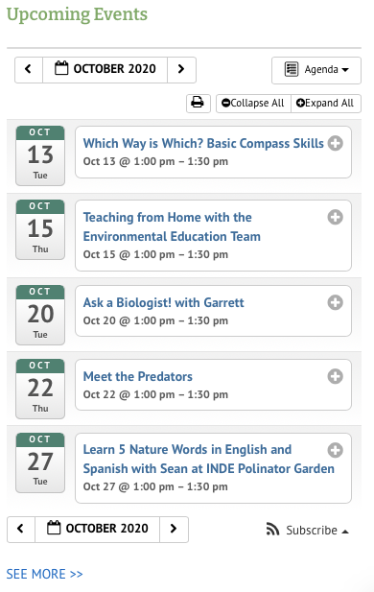This screenshot has height=592, width=374.
Task: Click the Oct 20 date badge
Action: click(x=40, y=315)
